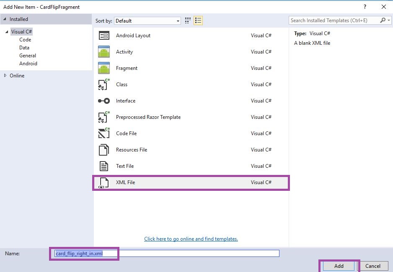Close the Add New Item dialog
Screen dimensions: 393x272
click(384, 7)
